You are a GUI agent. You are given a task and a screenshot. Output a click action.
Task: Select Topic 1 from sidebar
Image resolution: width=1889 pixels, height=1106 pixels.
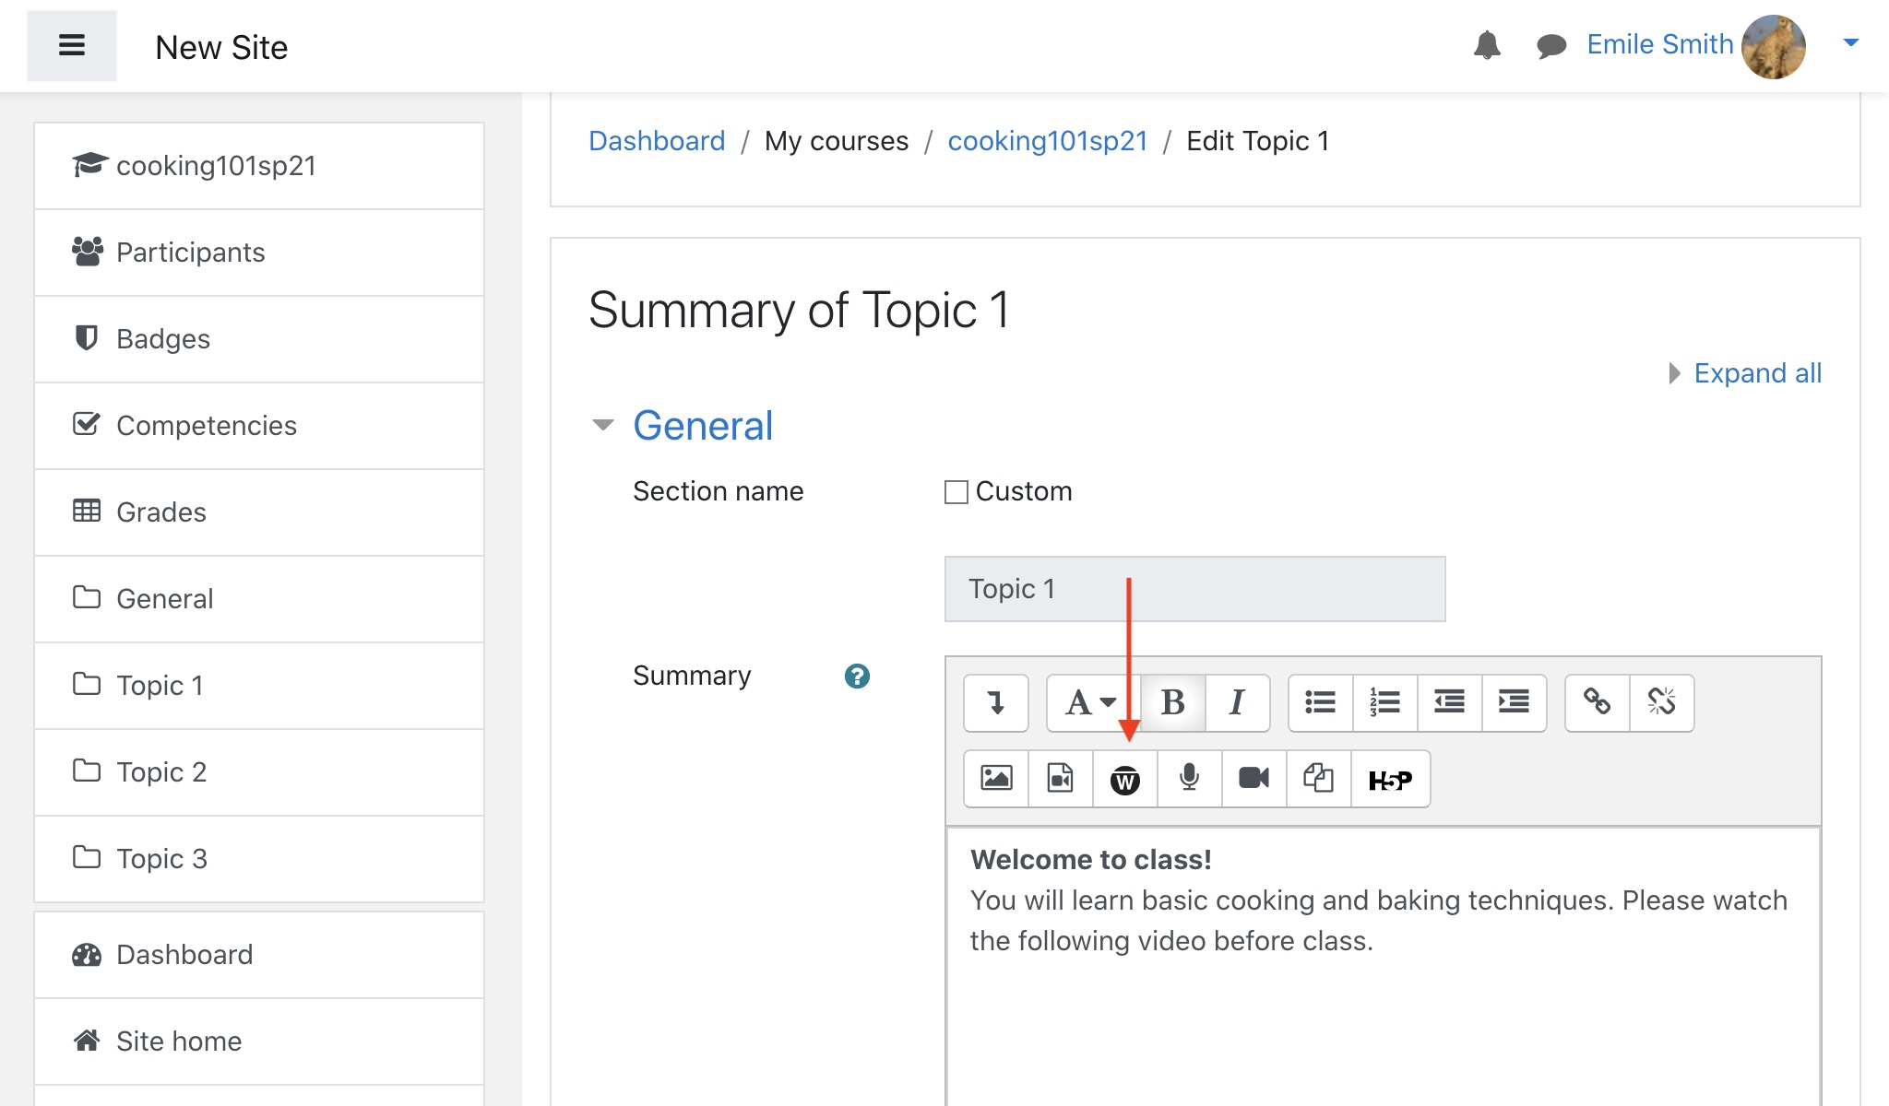[x=158, y=683]
